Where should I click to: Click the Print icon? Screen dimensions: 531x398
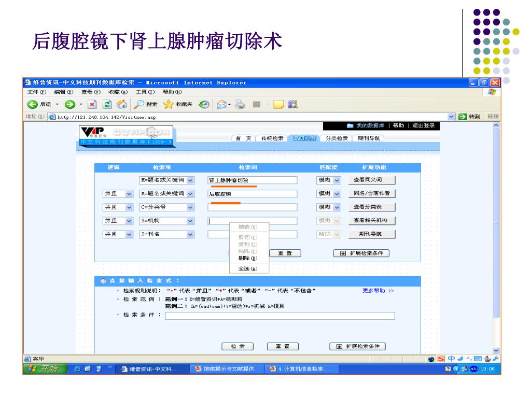tap(240, 105)
